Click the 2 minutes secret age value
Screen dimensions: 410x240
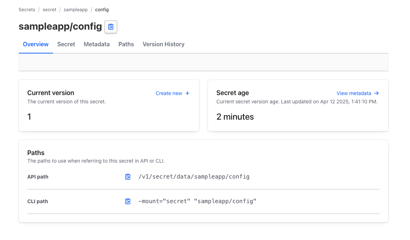(235, 117)
